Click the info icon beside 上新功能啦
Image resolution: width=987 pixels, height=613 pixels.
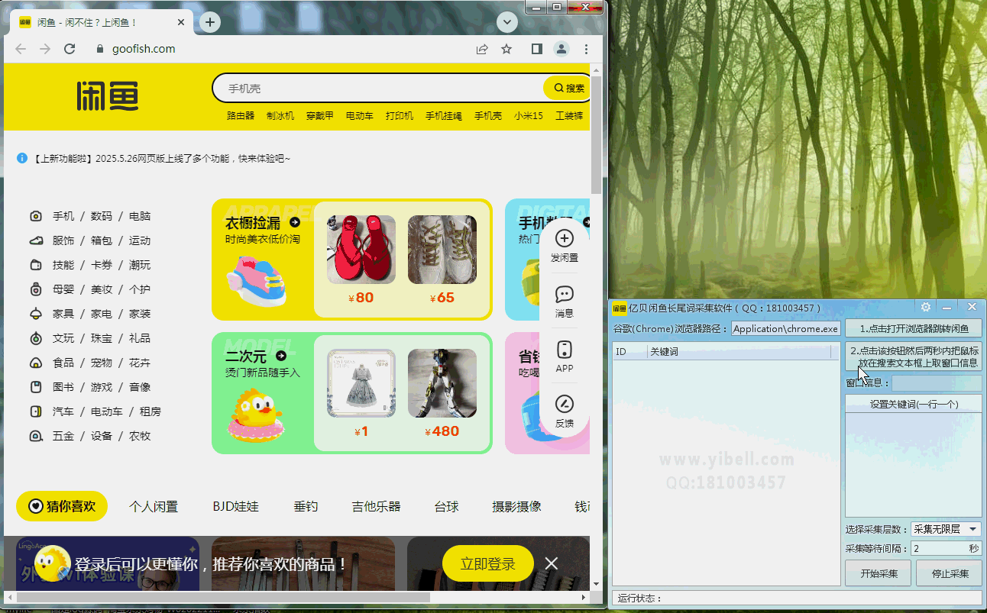point(22,158)
